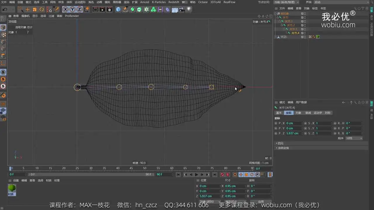Select the Live Selection tool
The height and width of the screenshot is (210, 374).
20,9
